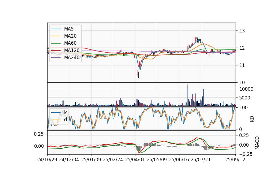The height and width of the screenshot is (188, 262).
Task: Click the orange MA20 legend line sample
Action: pyautogui.click(x=56, y=36)
